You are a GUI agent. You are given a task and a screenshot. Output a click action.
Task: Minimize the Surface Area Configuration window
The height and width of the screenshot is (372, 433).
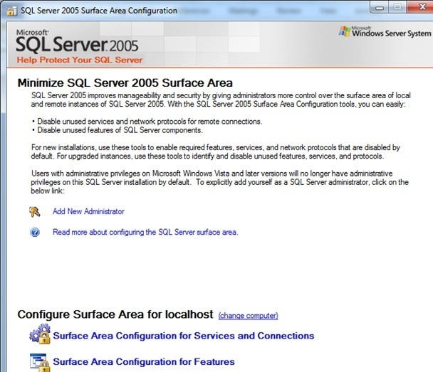[x=380, y=8]
